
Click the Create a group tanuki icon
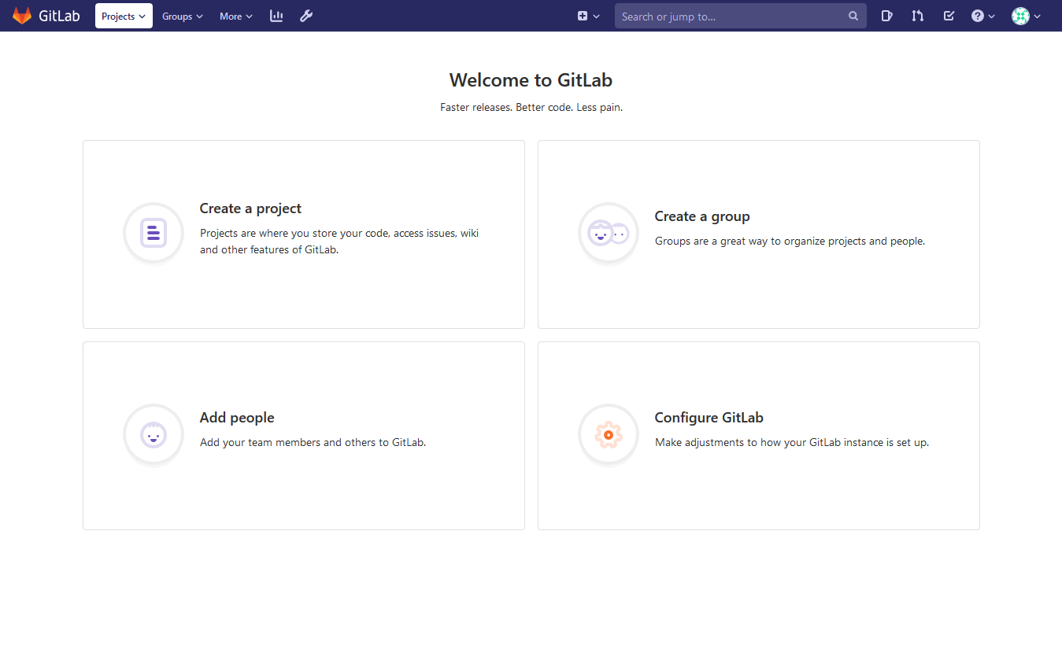(x=608, y=233)
